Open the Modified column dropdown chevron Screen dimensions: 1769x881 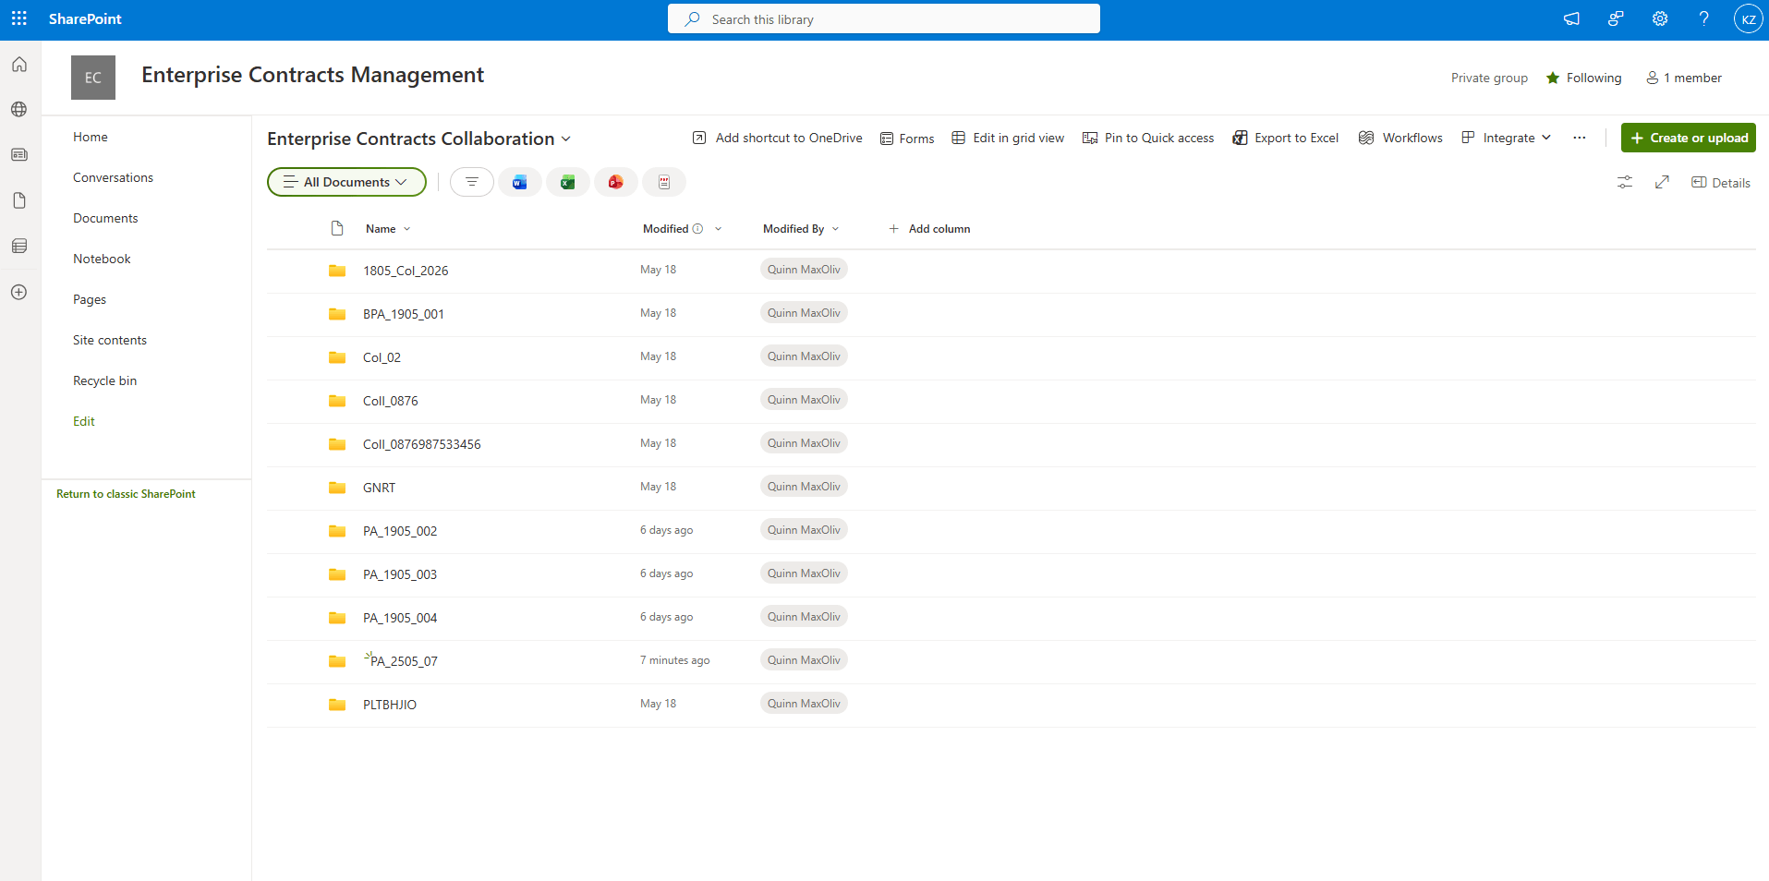[x=718, y=229]
